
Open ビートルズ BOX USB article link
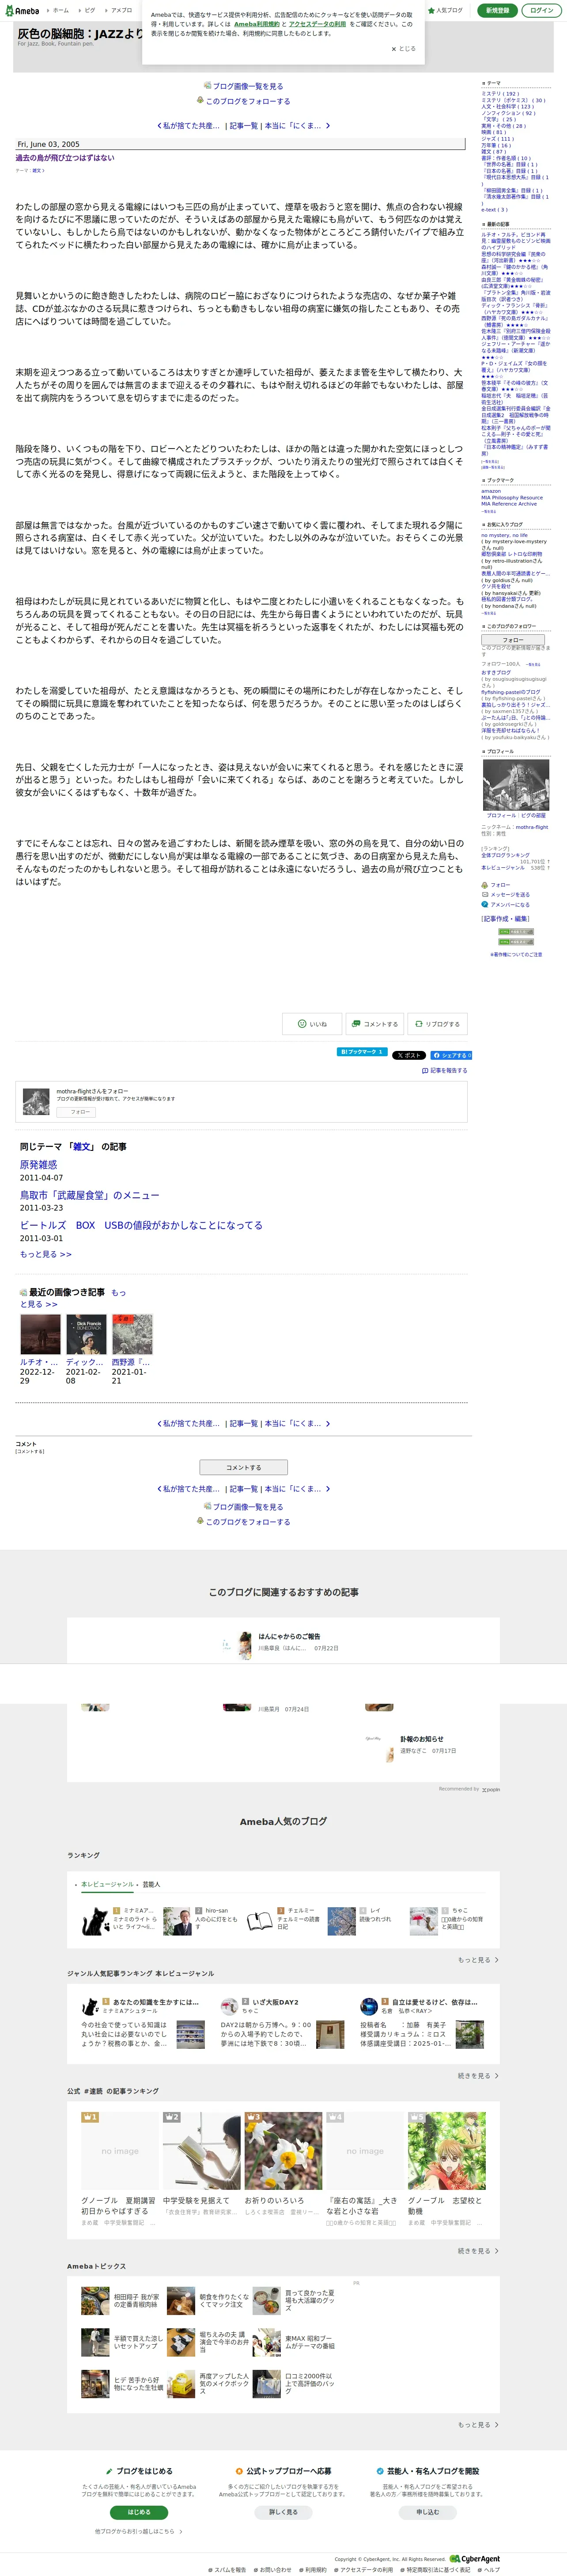tap(141, 1225)
